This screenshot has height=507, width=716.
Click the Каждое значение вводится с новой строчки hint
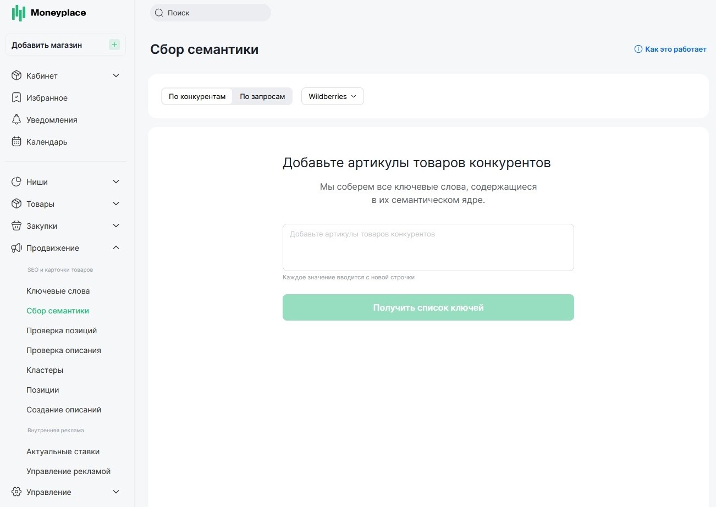349,277
